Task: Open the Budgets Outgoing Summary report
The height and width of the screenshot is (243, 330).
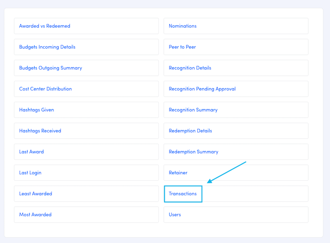Action: (x=50, y=68)
